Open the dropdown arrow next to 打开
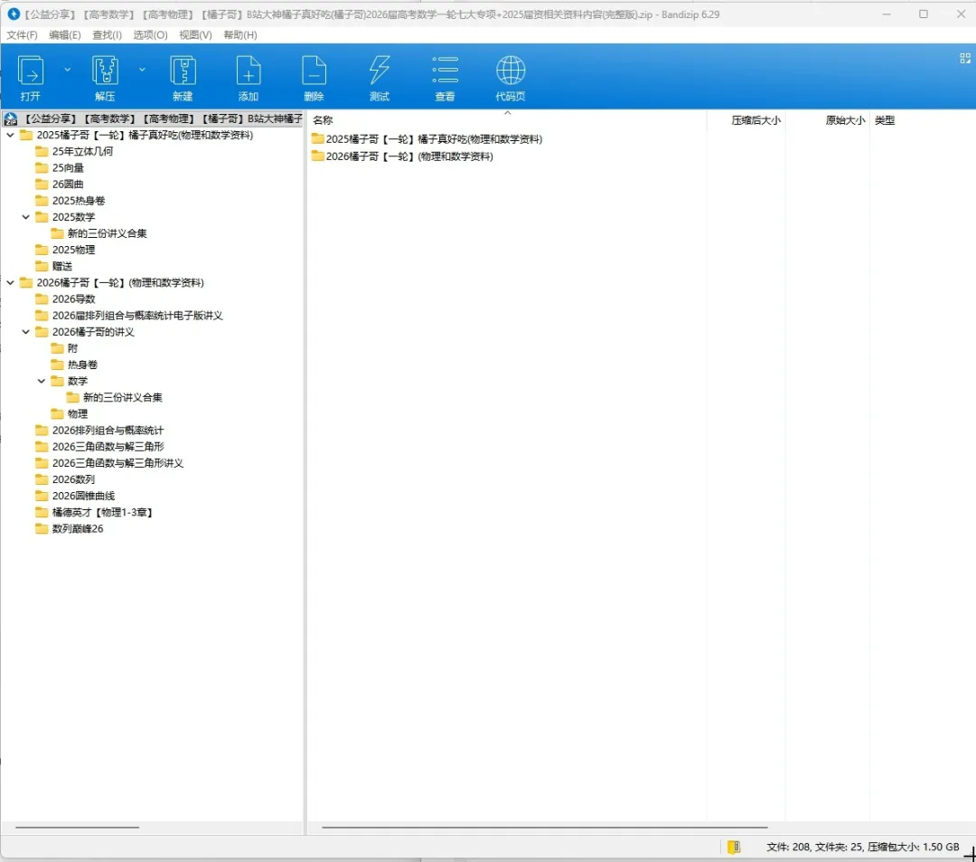 coord(67,70)
